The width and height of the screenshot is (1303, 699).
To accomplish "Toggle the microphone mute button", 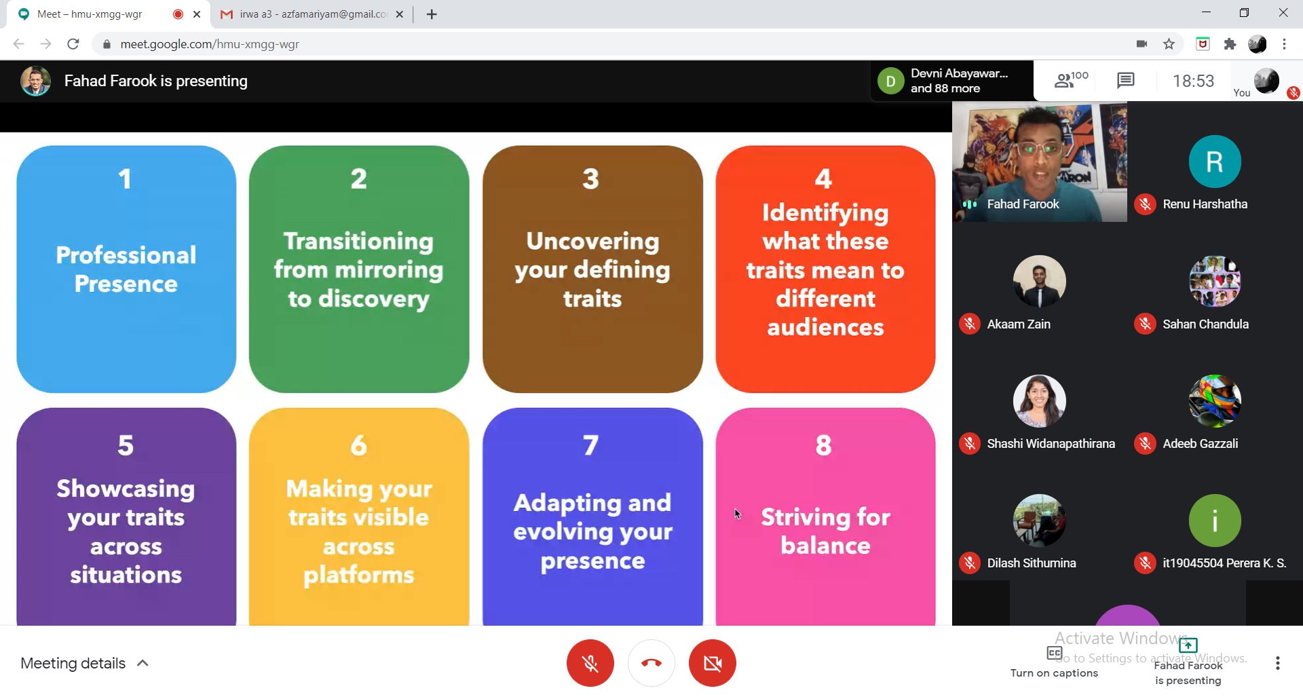I will tap(590, 663).
